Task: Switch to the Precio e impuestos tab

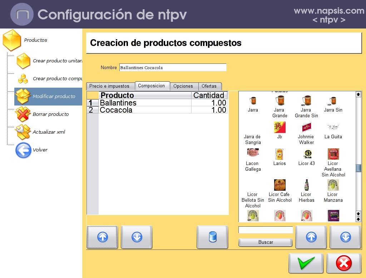Action: coord(109,86)
